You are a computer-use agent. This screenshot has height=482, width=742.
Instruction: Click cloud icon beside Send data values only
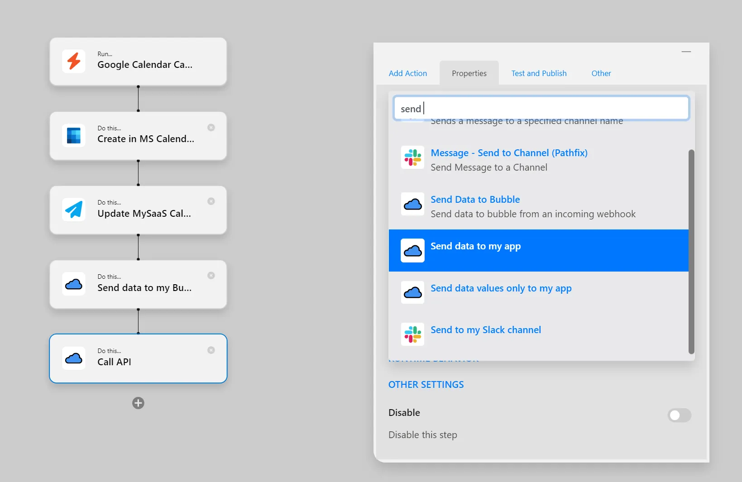412,292
